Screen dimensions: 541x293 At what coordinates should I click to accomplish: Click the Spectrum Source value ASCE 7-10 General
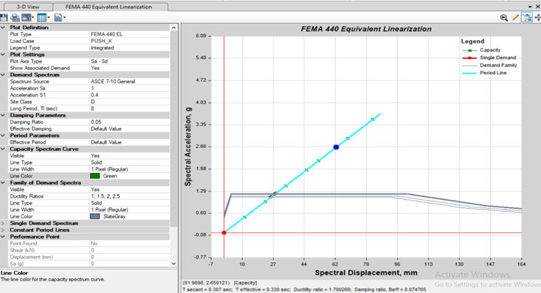(x=130, y=82)
